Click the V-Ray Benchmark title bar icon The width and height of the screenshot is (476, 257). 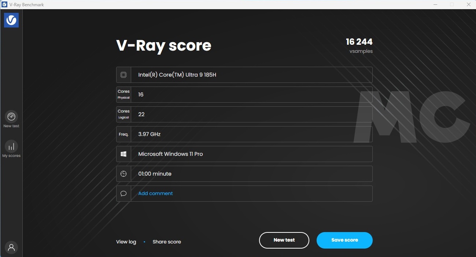(x=4, y=4)
